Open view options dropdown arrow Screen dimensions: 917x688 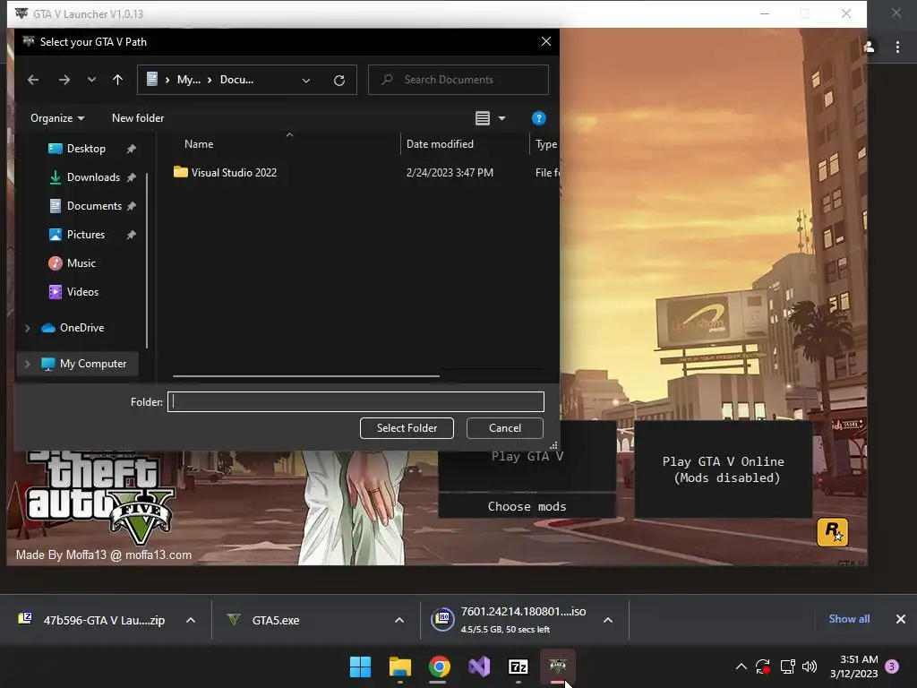coord(501,118)
